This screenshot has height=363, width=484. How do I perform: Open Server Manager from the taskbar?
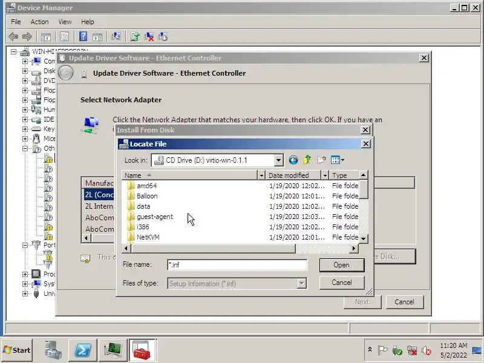[x=52, y=350]
